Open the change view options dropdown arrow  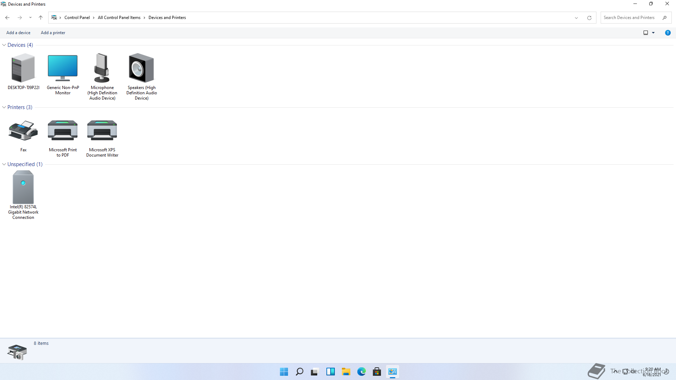tap(653, 33)
